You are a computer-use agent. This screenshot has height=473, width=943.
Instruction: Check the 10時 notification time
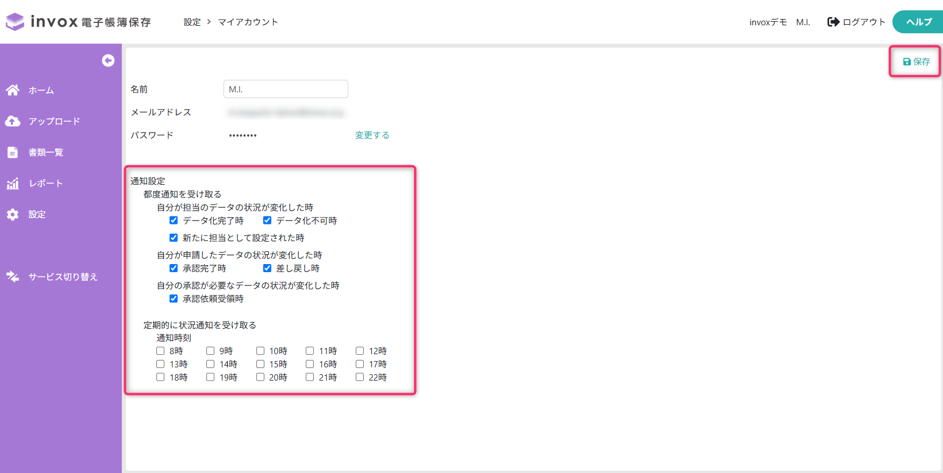pyautogui.click(x=260, y=351)
